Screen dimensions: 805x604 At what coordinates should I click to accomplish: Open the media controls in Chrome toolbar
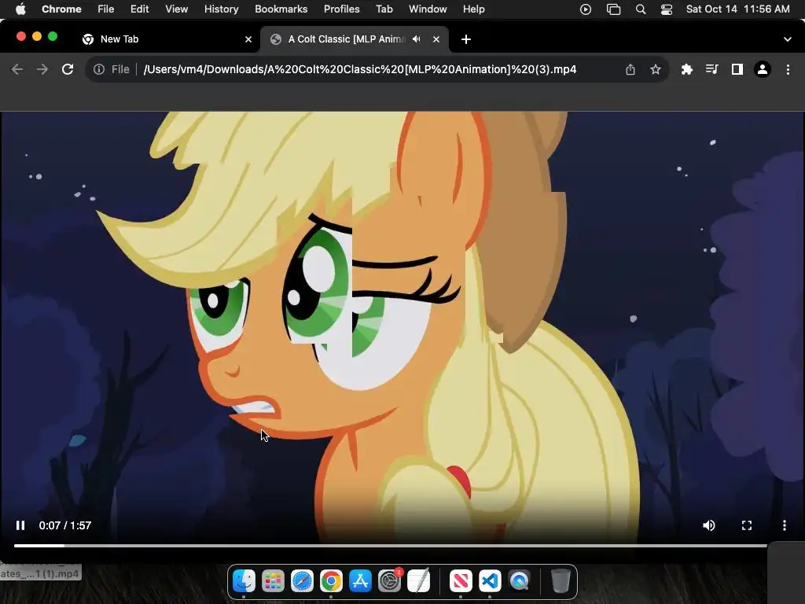[x=711, y=69]
